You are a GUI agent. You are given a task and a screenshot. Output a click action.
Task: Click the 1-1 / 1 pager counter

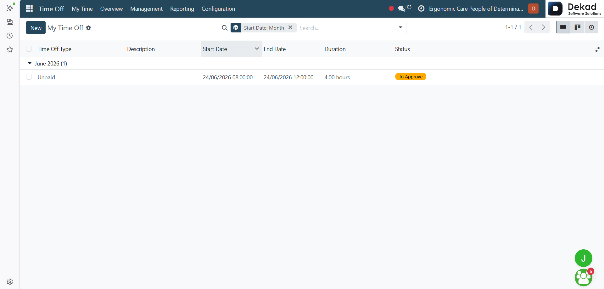click(513, 27)
